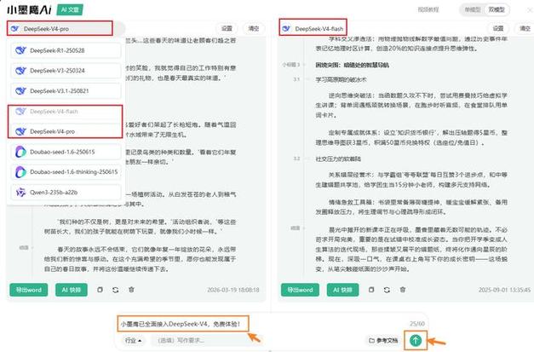
Task: Choose DeepSeek-R1-250528 from the model list
Action: click(66, 50)
